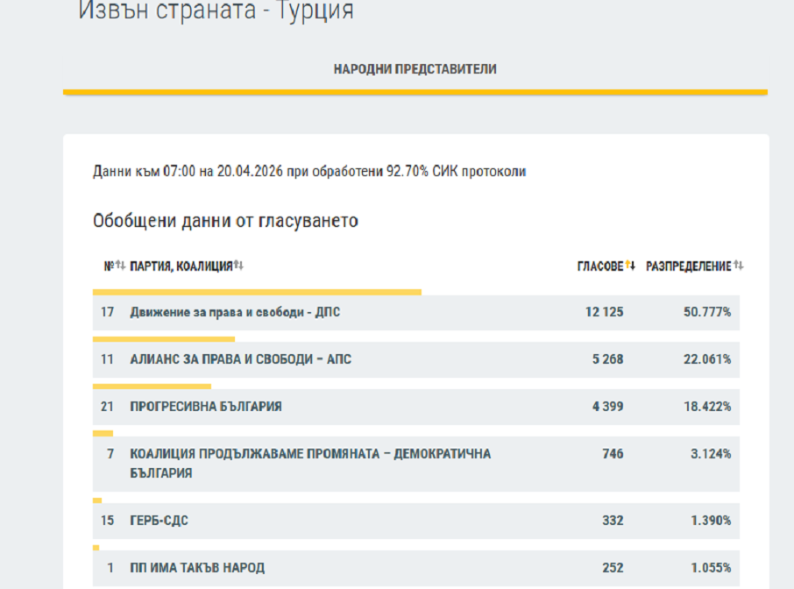Click sort icon beside the № column

pyautogui.click(x=121, y=266)
